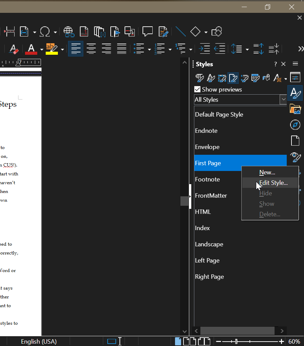
Task: Insert a basic diamond shape
Action: click(195, 31)
